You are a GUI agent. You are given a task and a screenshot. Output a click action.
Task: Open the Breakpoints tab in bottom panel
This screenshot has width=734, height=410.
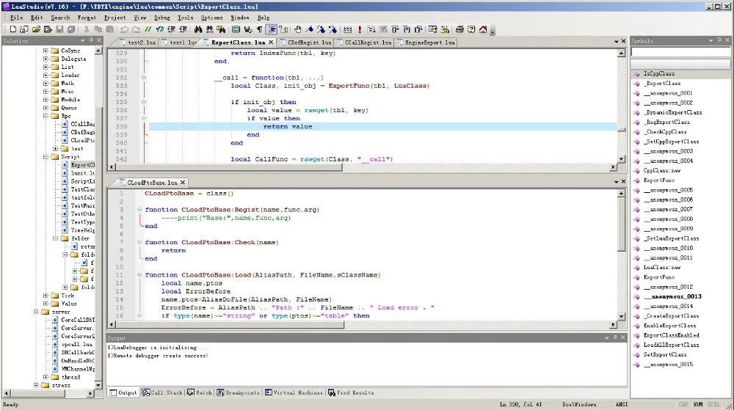(238, 393)
